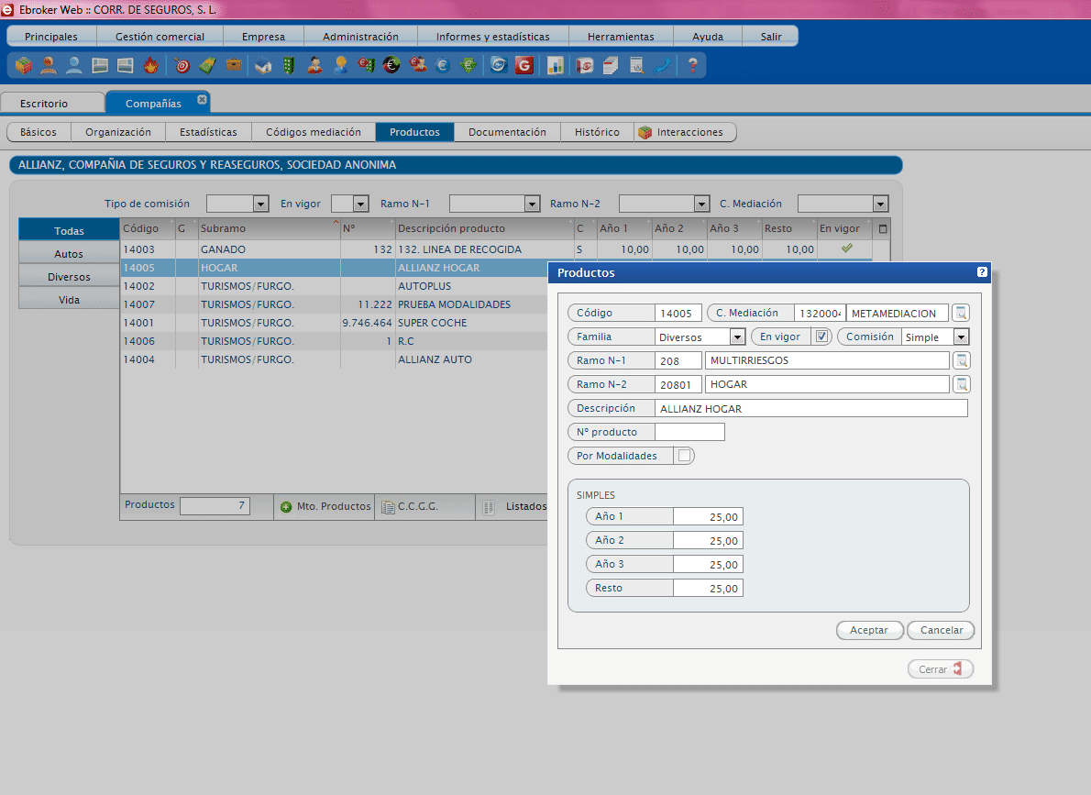Select the 14003 GANADO product row
The width and height of the screenshot is (1091, 795).
(x=496, y=249)
